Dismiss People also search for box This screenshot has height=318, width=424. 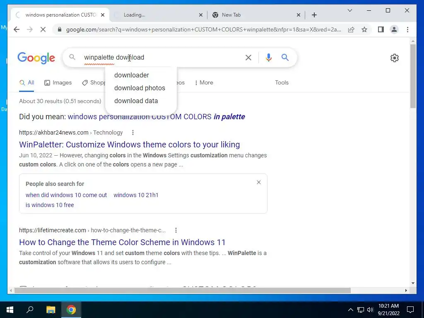[258, 182]
